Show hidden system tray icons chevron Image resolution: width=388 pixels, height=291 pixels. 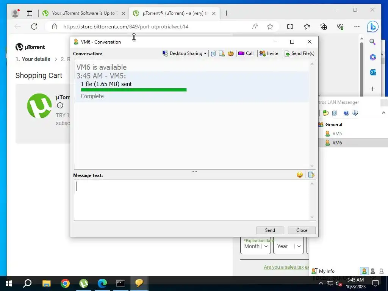(321, 283)
